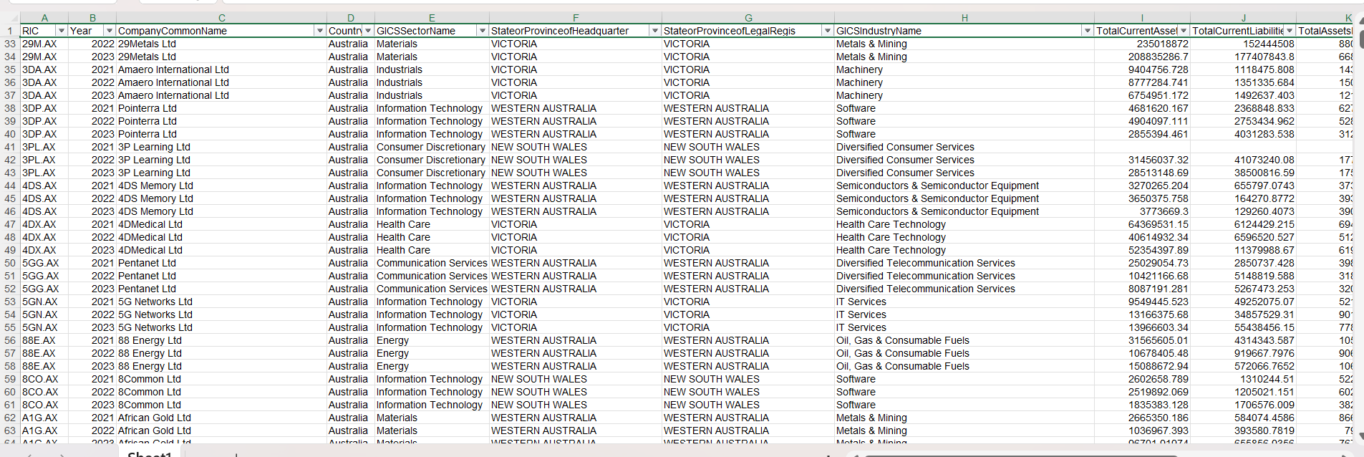Open the CompanyCommonName filter dropdown

320,31
